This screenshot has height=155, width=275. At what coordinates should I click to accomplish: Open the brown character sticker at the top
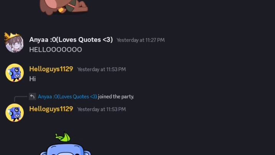pos(64,7)
